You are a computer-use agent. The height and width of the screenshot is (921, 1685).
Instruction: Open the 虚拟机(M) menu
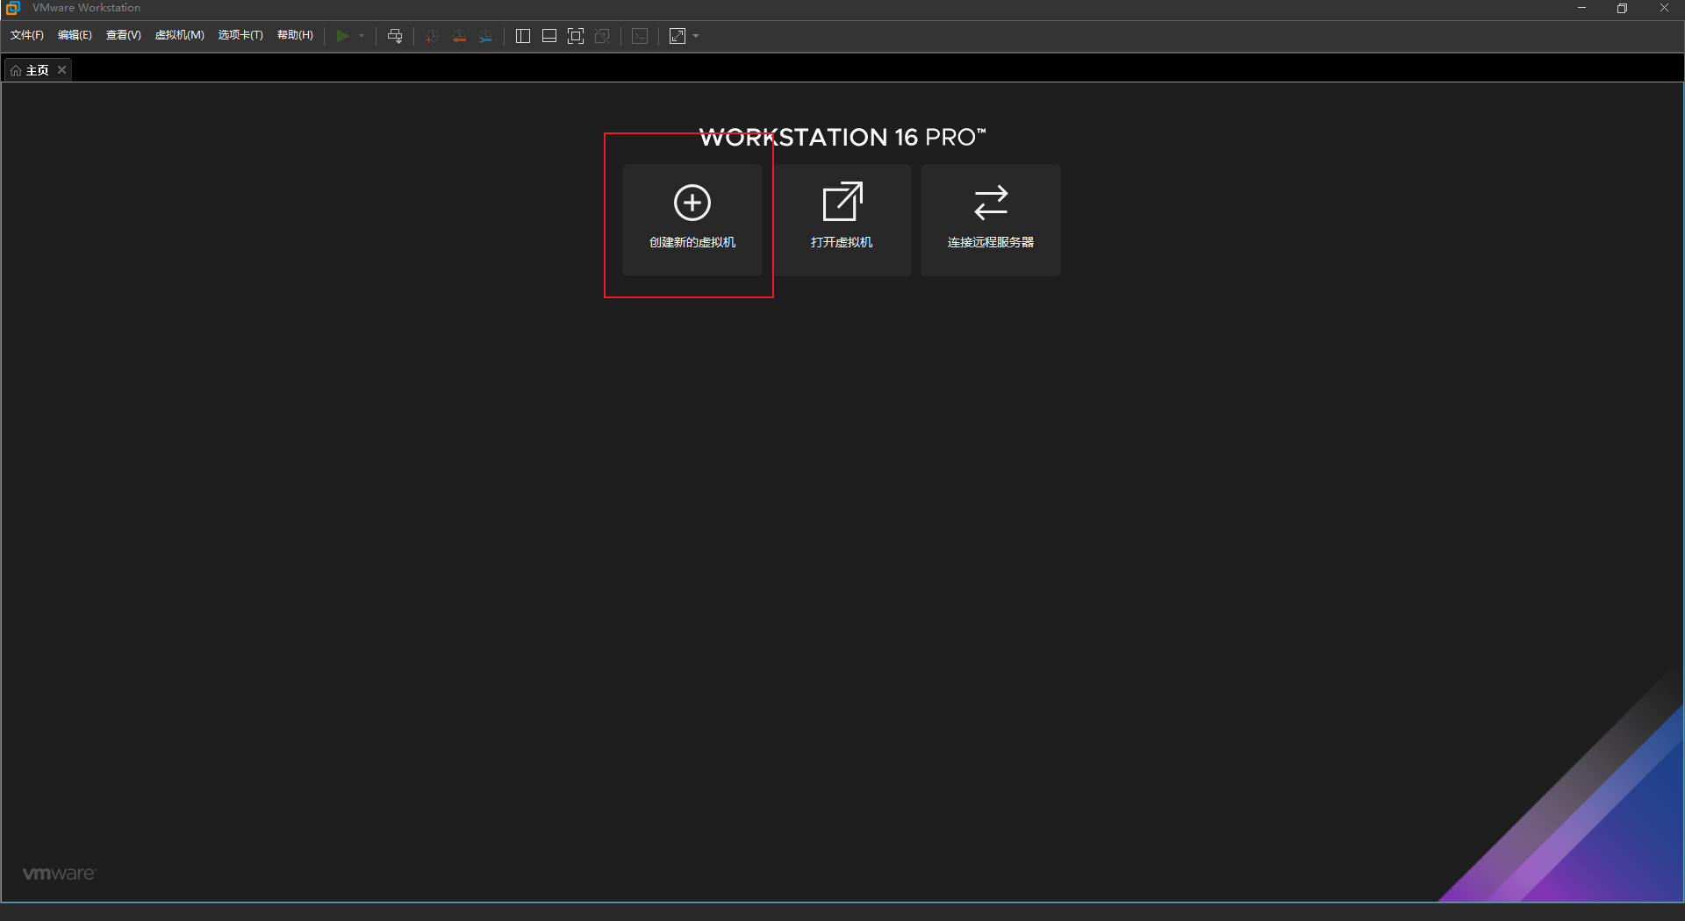click(x=180, y=35)
